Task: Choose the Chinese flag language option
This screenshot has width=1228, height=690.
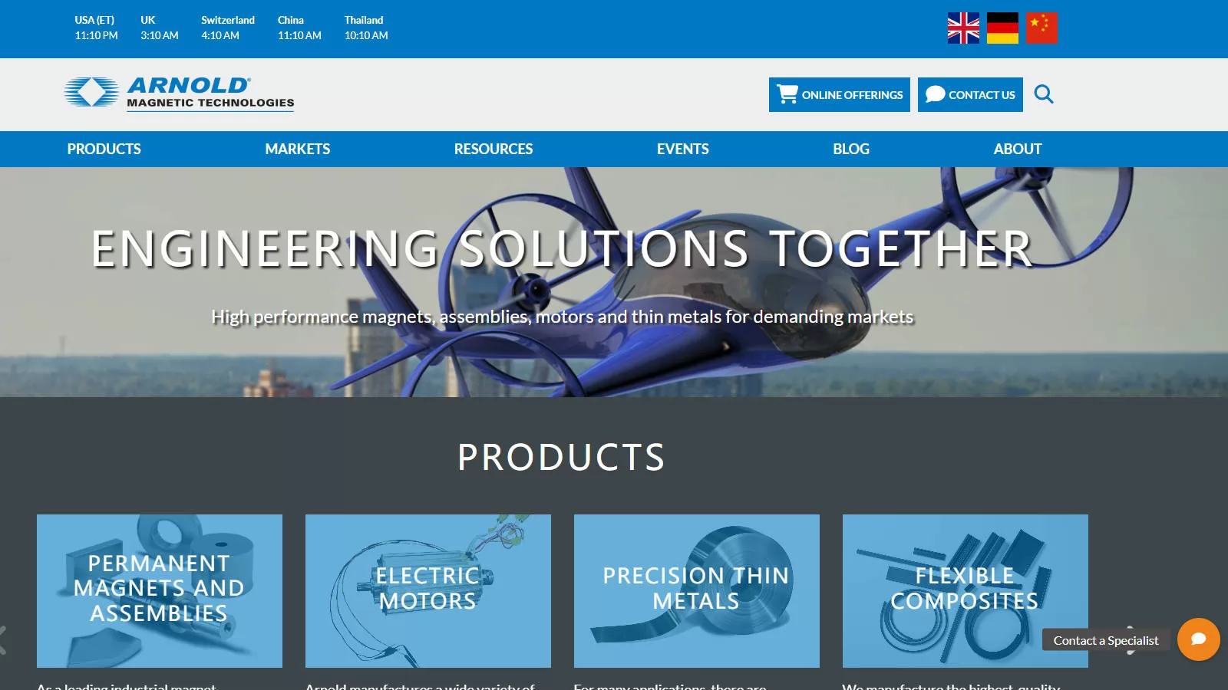Action: pos(1041,28)
